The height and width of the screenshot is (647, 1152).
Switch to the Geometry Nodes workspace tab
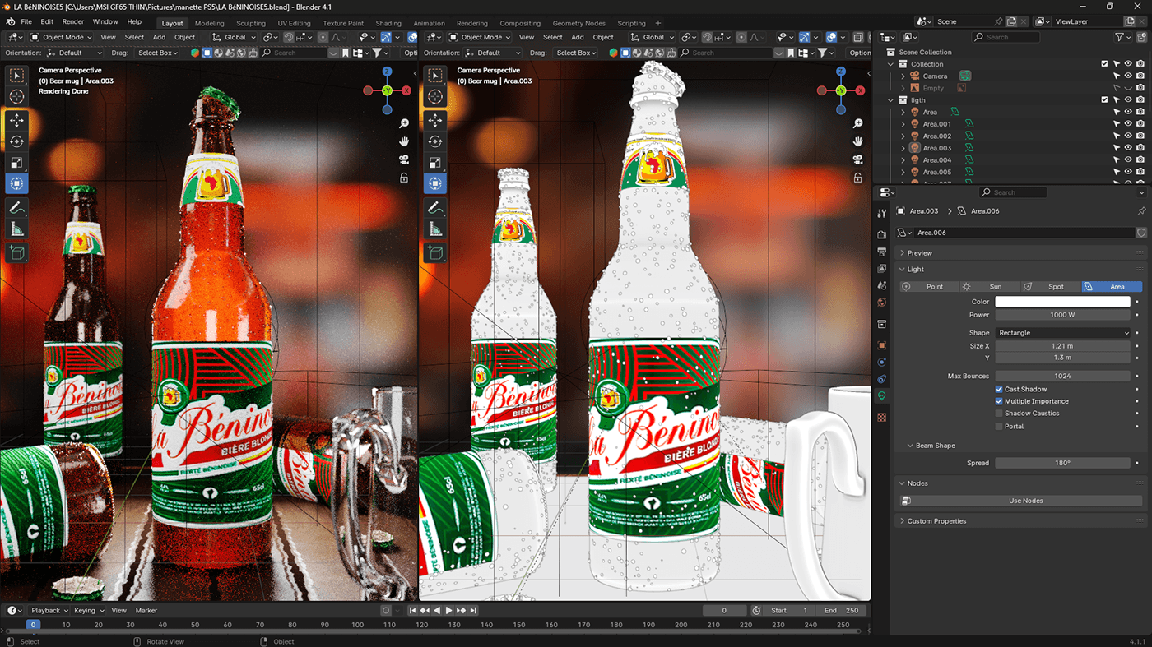(x=578, y=23)
